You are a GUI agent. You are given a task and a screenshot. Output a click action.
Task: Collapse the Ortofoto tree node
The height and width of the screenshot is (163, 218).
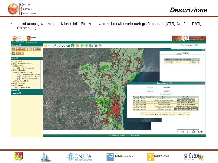[12, 85]
